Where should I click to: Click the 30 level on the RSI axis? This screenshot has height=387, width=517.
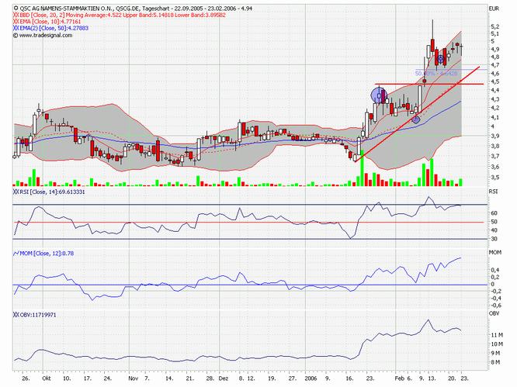(494, 239)
